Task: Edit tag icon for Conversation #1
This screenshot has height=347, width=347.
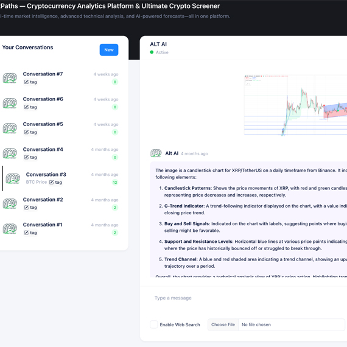Action: (x=26, y=233)
